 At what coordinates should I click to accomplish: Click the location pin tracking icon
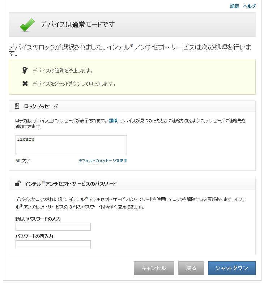(x=25, y=70)
